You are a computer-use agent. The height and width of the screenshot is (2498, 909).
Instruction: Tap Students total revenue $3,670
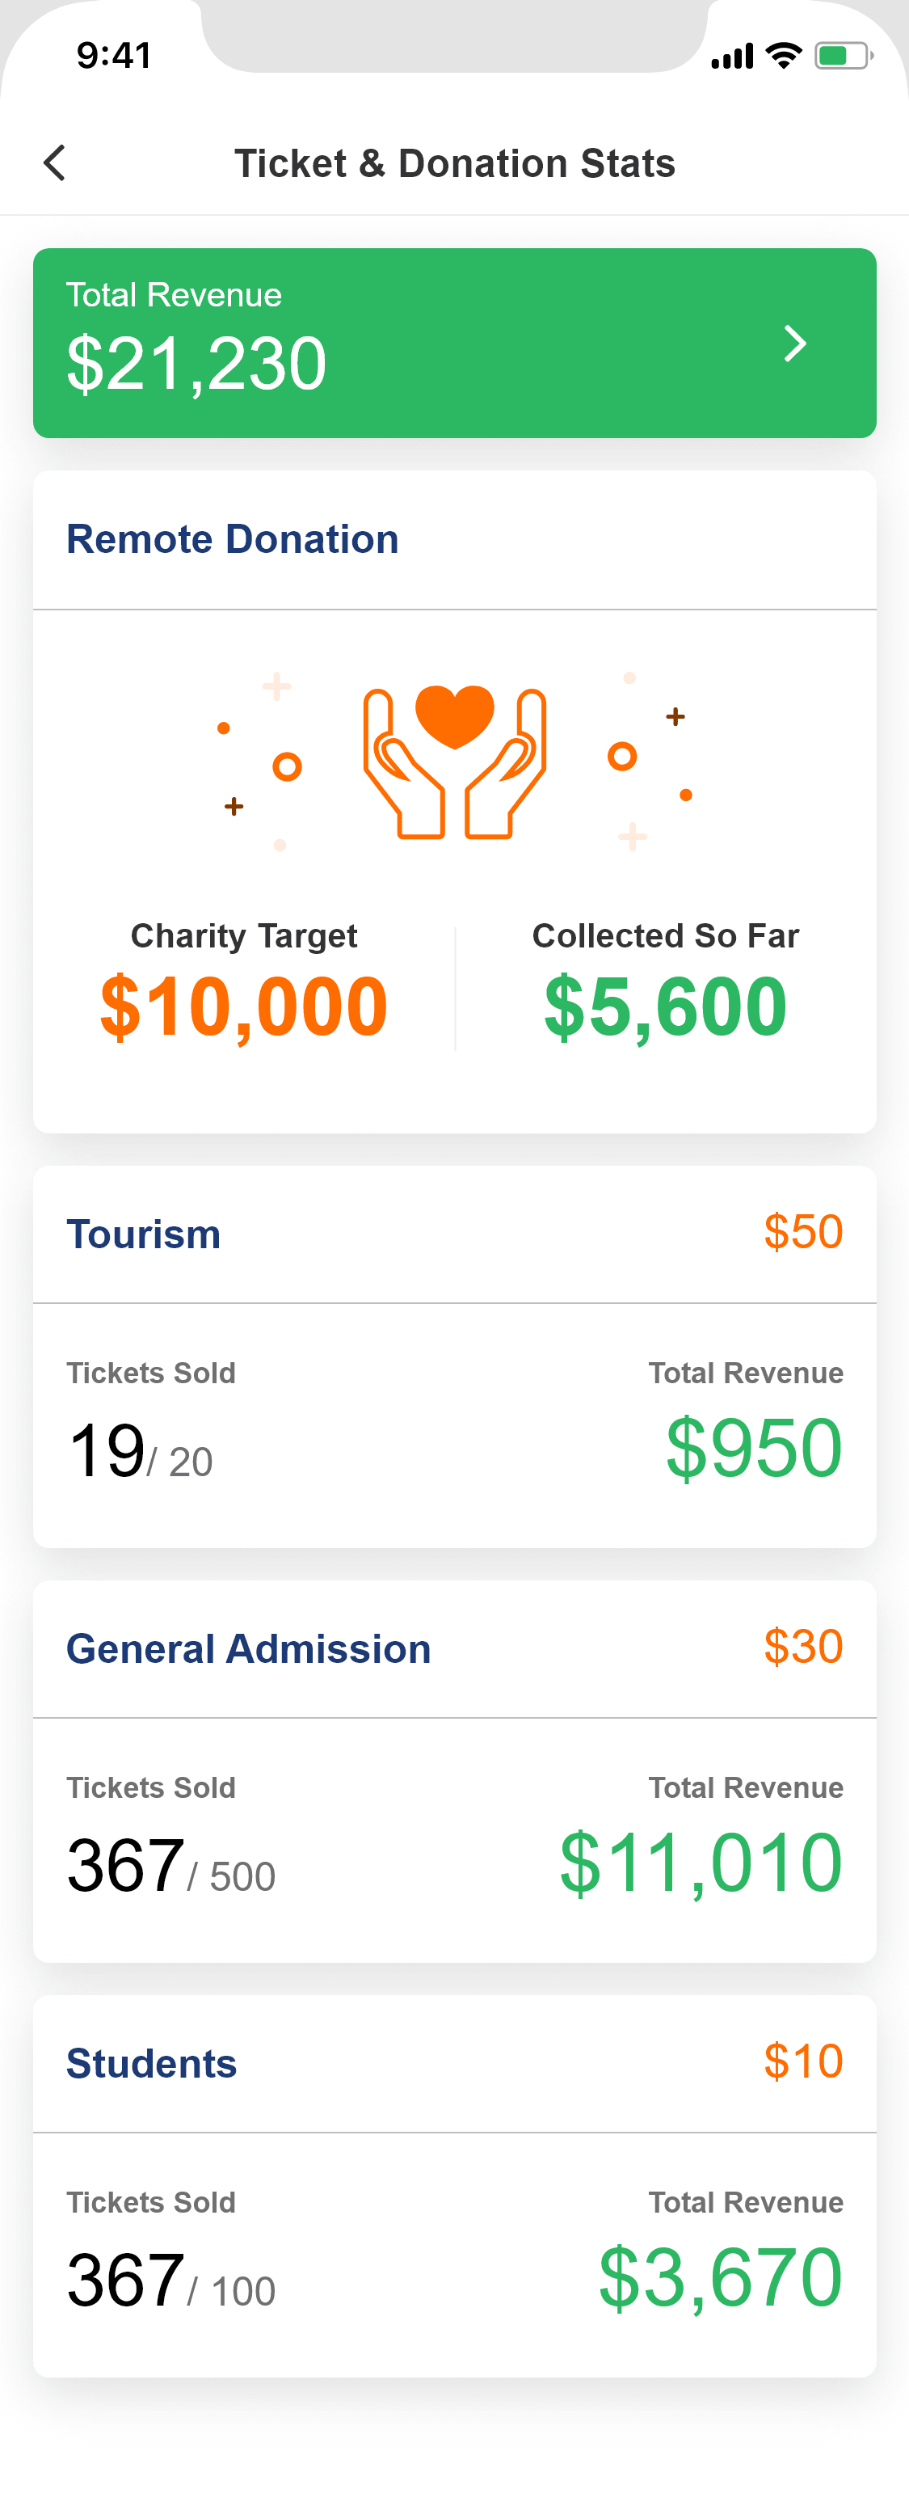(720, 2277)
